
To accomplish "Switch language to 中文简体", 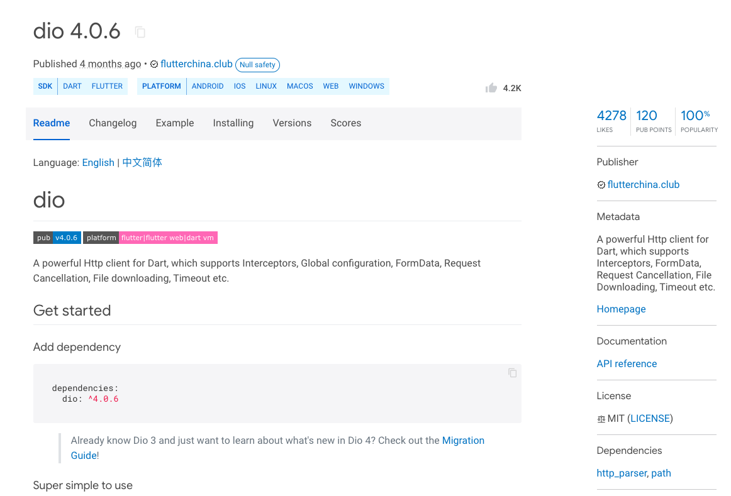I will pyautogui.click(x=142, y=162).
